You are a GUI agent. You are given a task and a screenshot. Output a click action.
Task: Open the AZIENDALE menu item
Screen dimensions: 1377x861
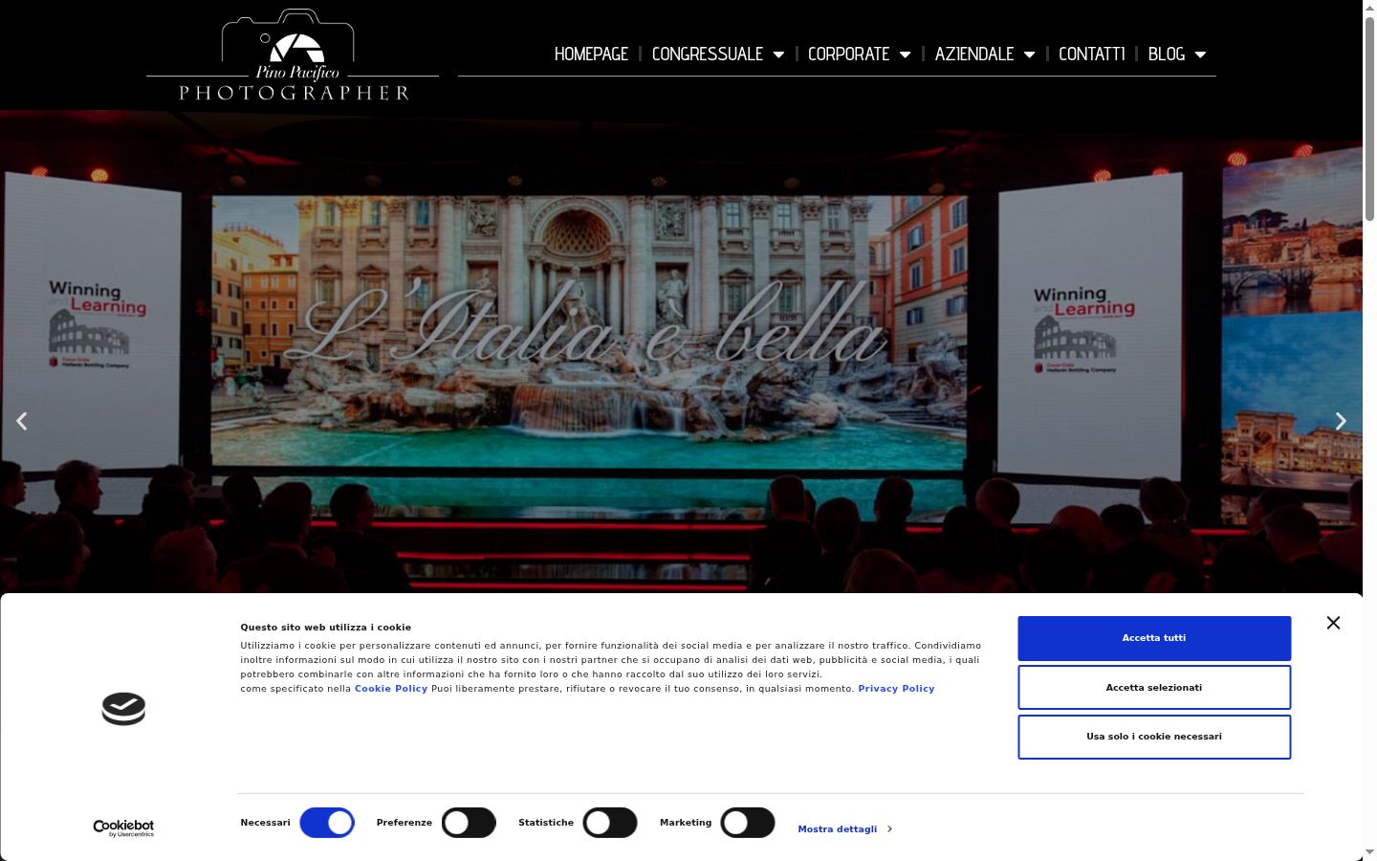pos(974,54)
